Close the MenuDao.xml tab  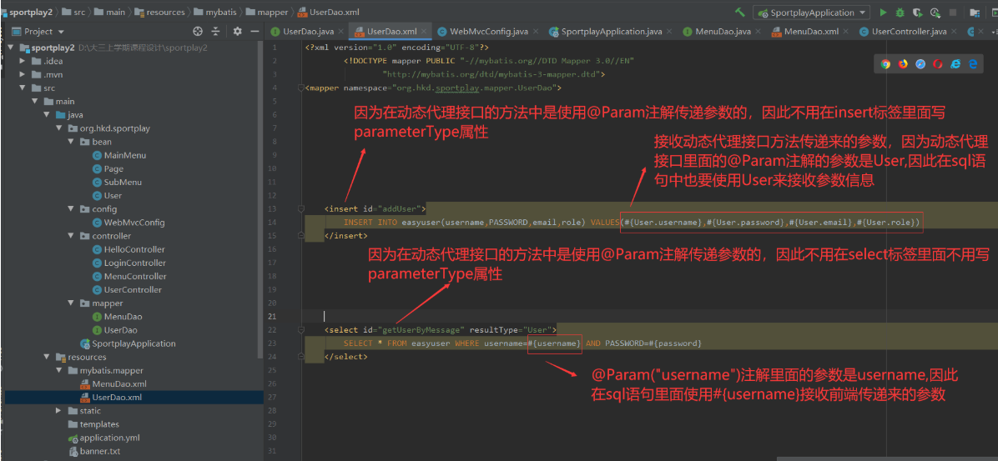(x=845, y=31)
